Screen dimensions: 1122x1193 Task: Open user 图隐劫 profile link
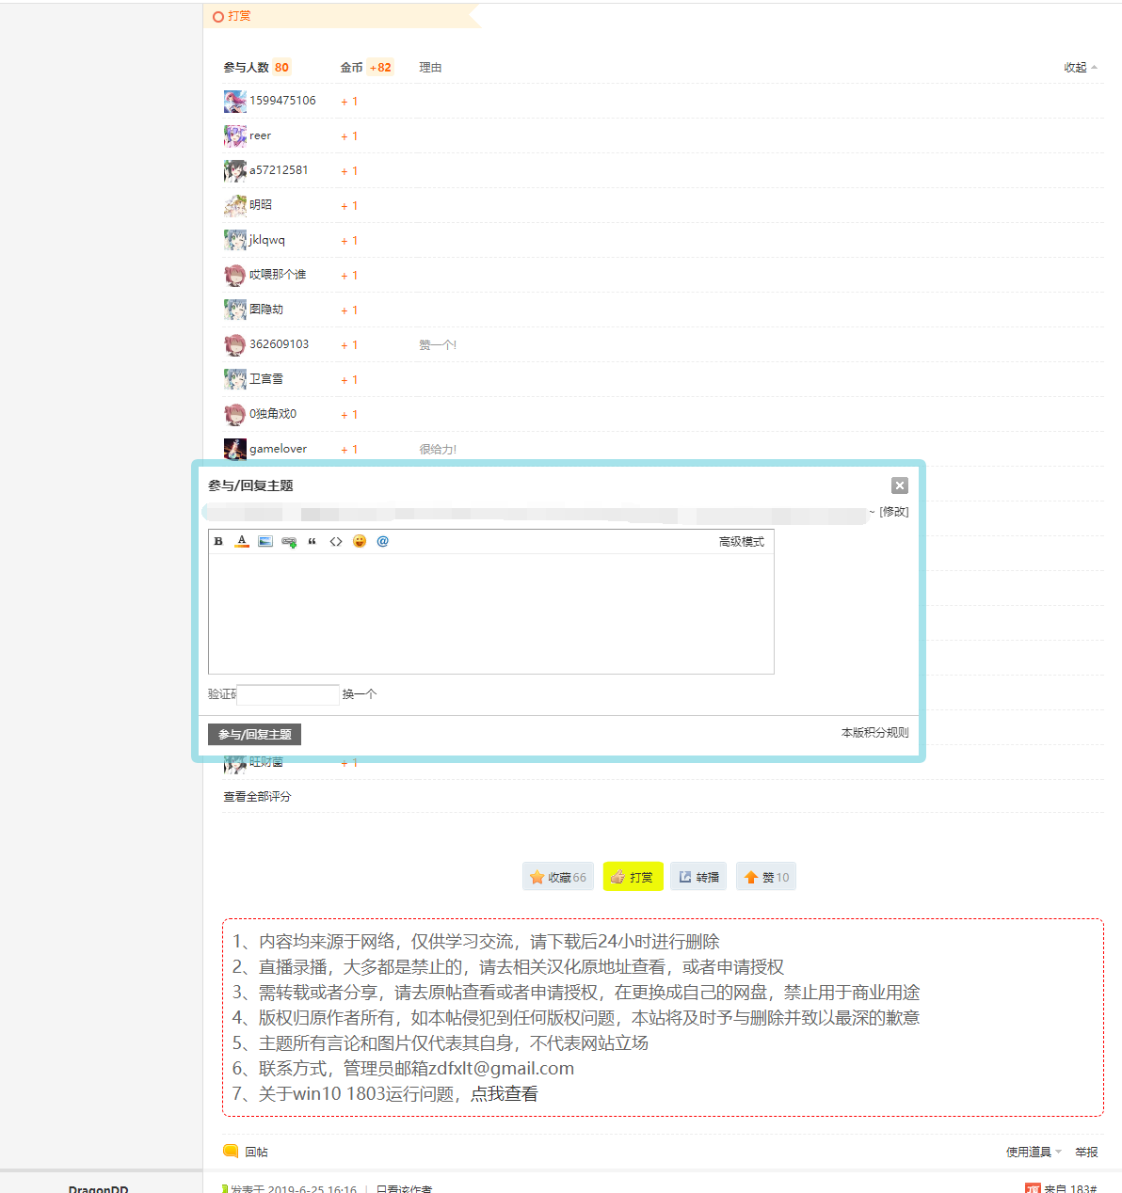[266, 310]
